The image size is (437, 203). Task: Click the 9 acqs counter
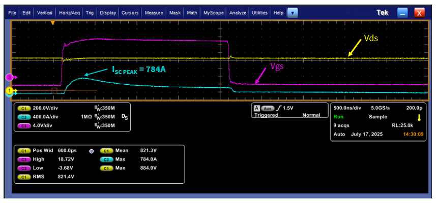tap(341, 125)
